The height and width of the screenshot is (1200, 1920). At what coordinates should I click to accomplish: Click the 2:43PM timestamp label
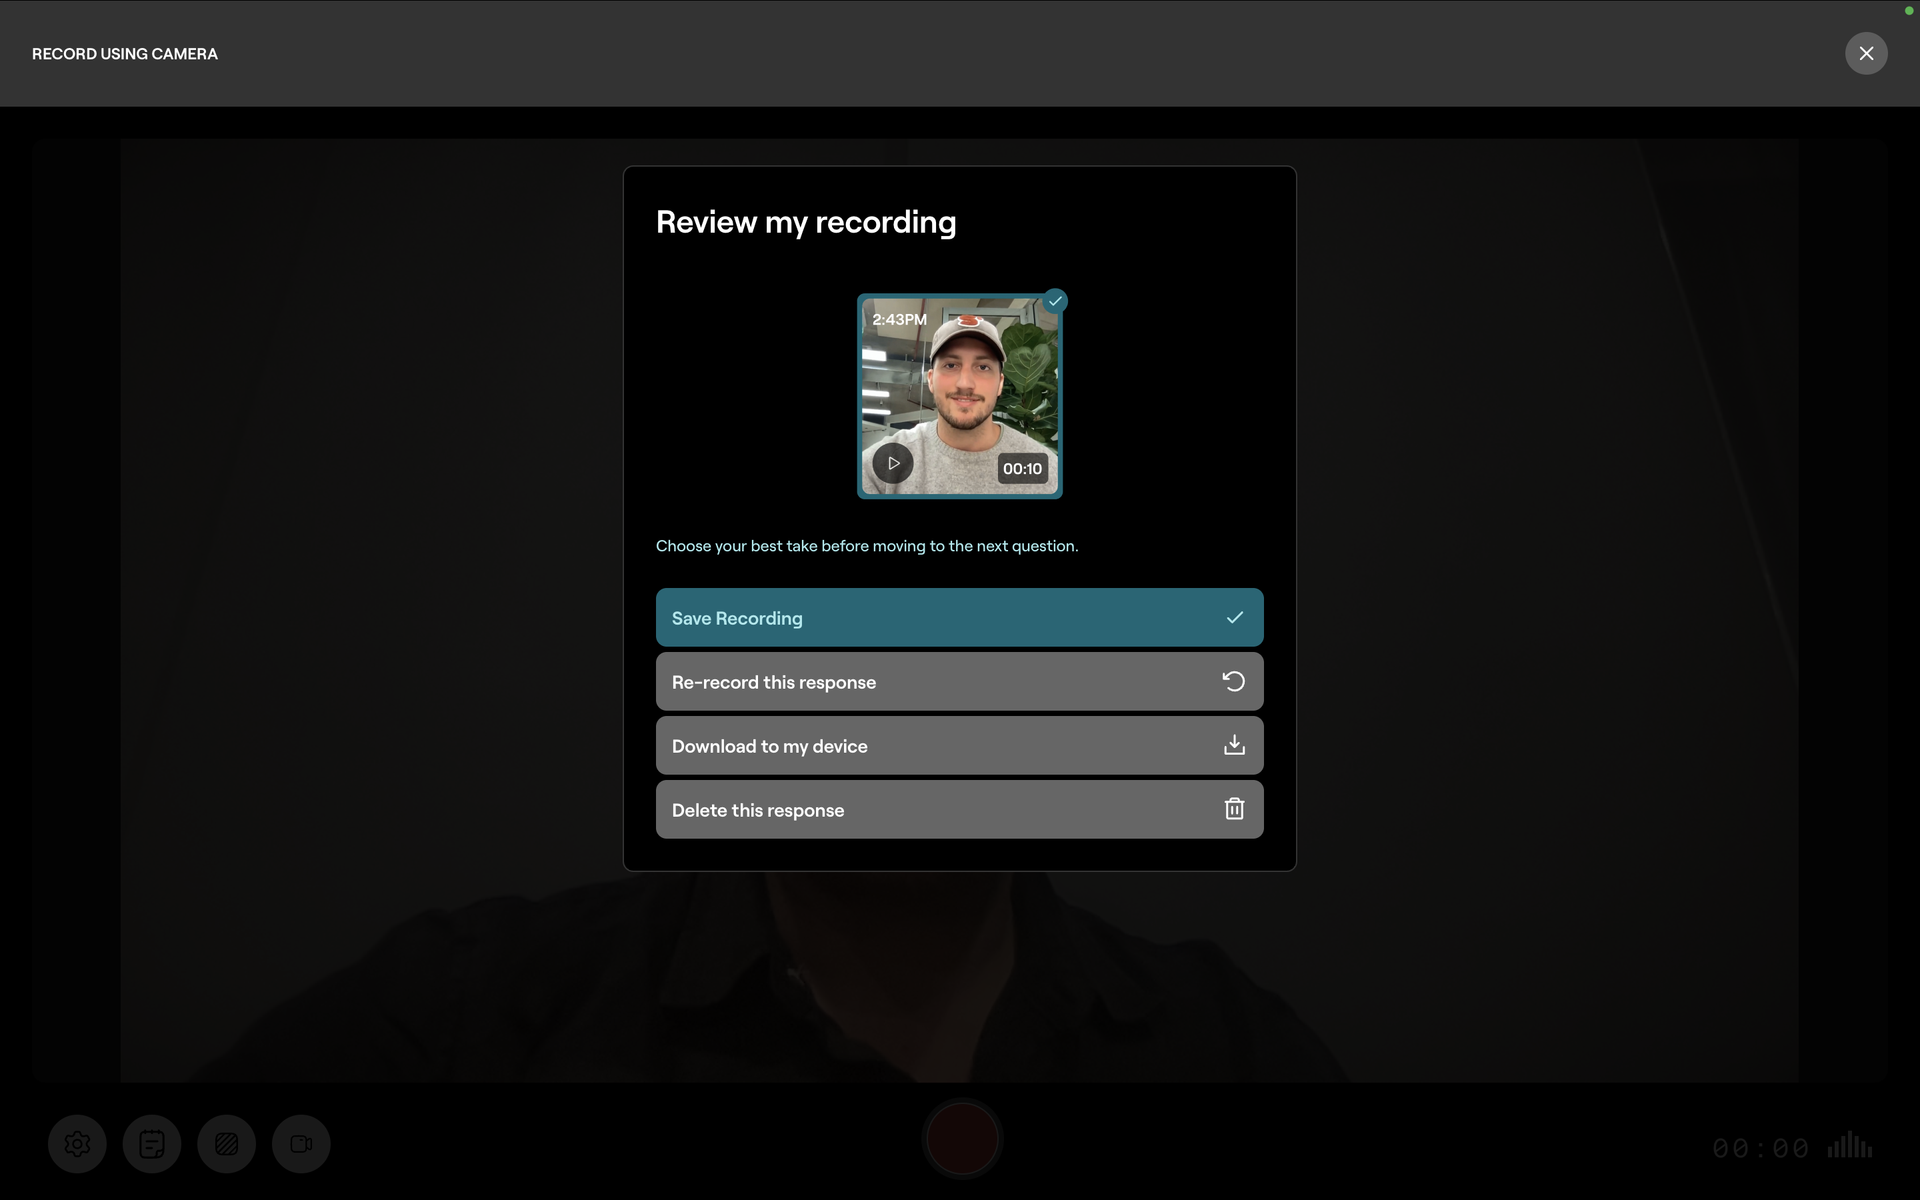point(899,319)
